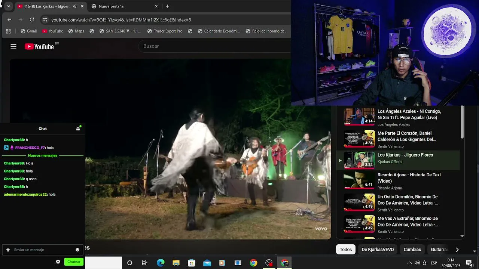Open emoji picker in chat message box
Image resolution: width=479 pixels, height=269 pixels.
click(x=77, y=250)
